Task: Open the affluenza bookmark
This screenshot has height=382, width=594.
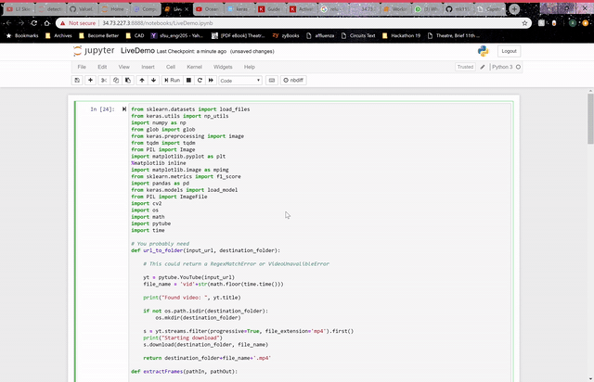Action: [x=320, y=35]
